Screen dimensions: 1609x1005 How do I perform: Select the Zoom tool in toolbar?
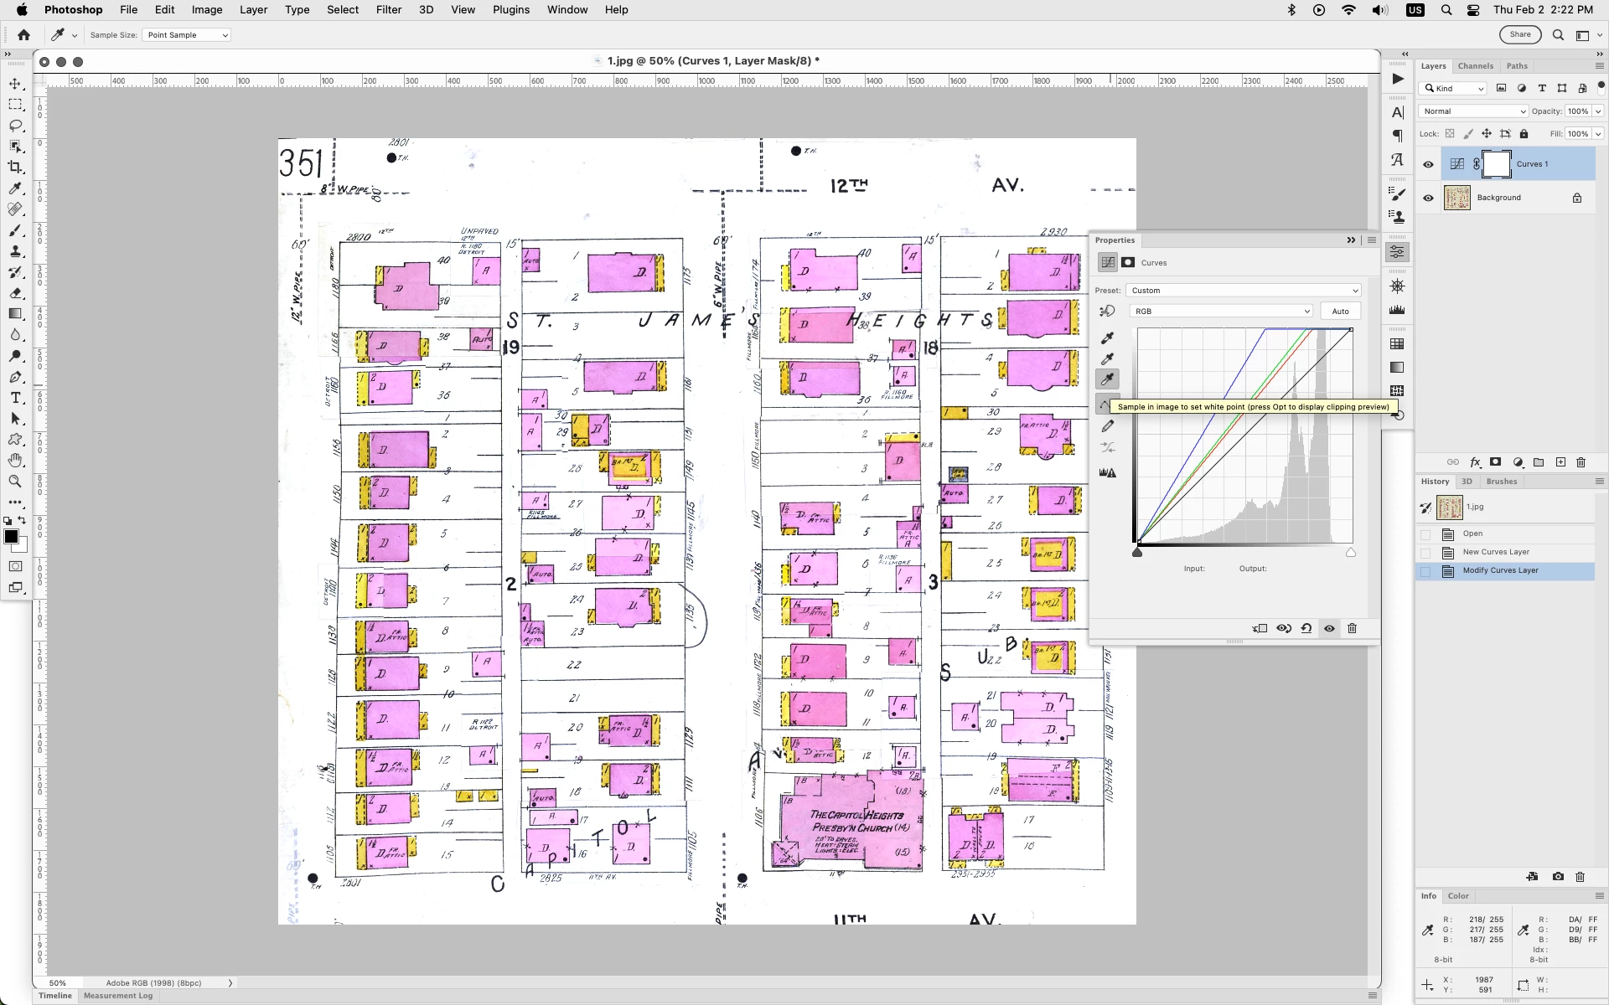[x=15, y=482]
